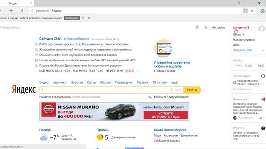Close the Яндекс browser tab

[31, 3]
